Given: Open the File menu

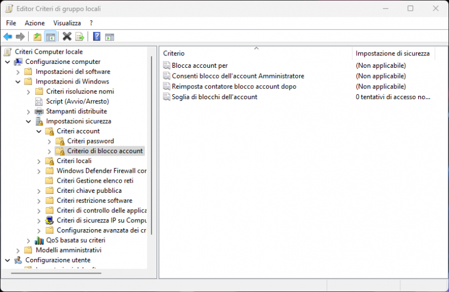Looking at the screenshot, I should click(11, 23).
